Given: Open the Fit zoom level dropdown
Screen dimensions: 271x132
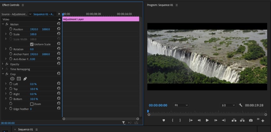Looking at the screenshot, I should (181, 105).
